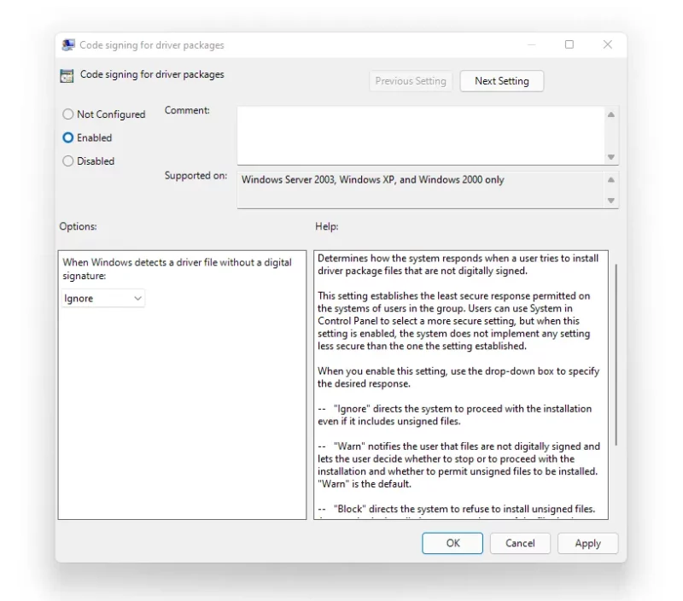The width and height of the screenshot is (683, 601).
Task: Confirm with the OK button
Action: pyautogui.click(x=452, y=543)
